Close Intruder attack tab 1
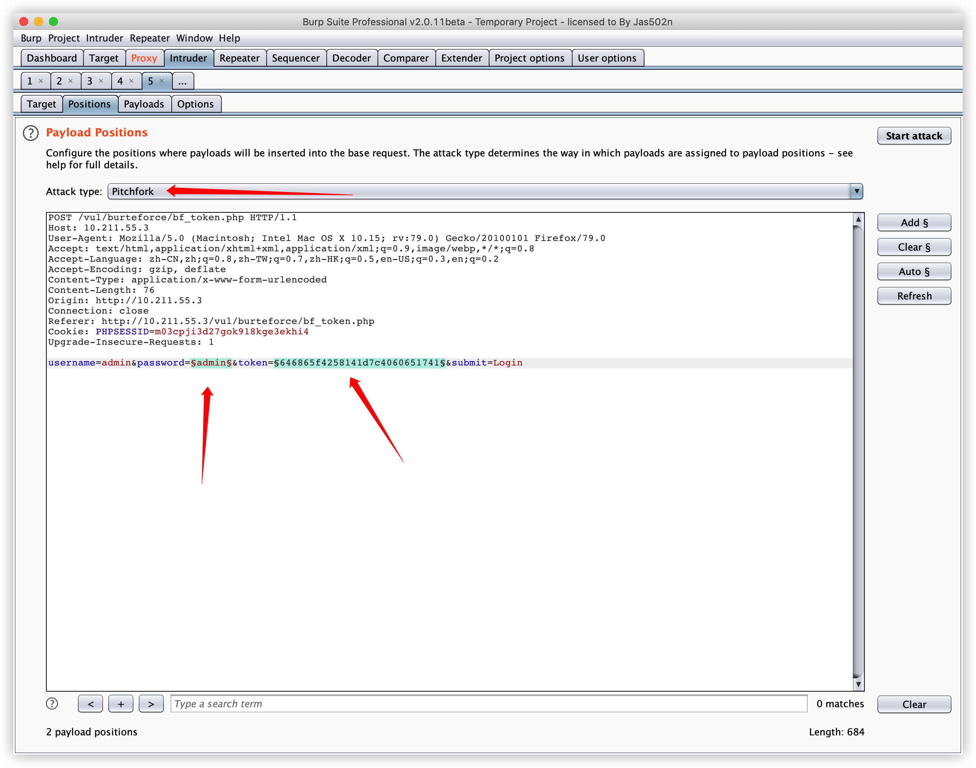Image resolution: width=976 pixels, height=768 pixels. click(x=41, y=81)
